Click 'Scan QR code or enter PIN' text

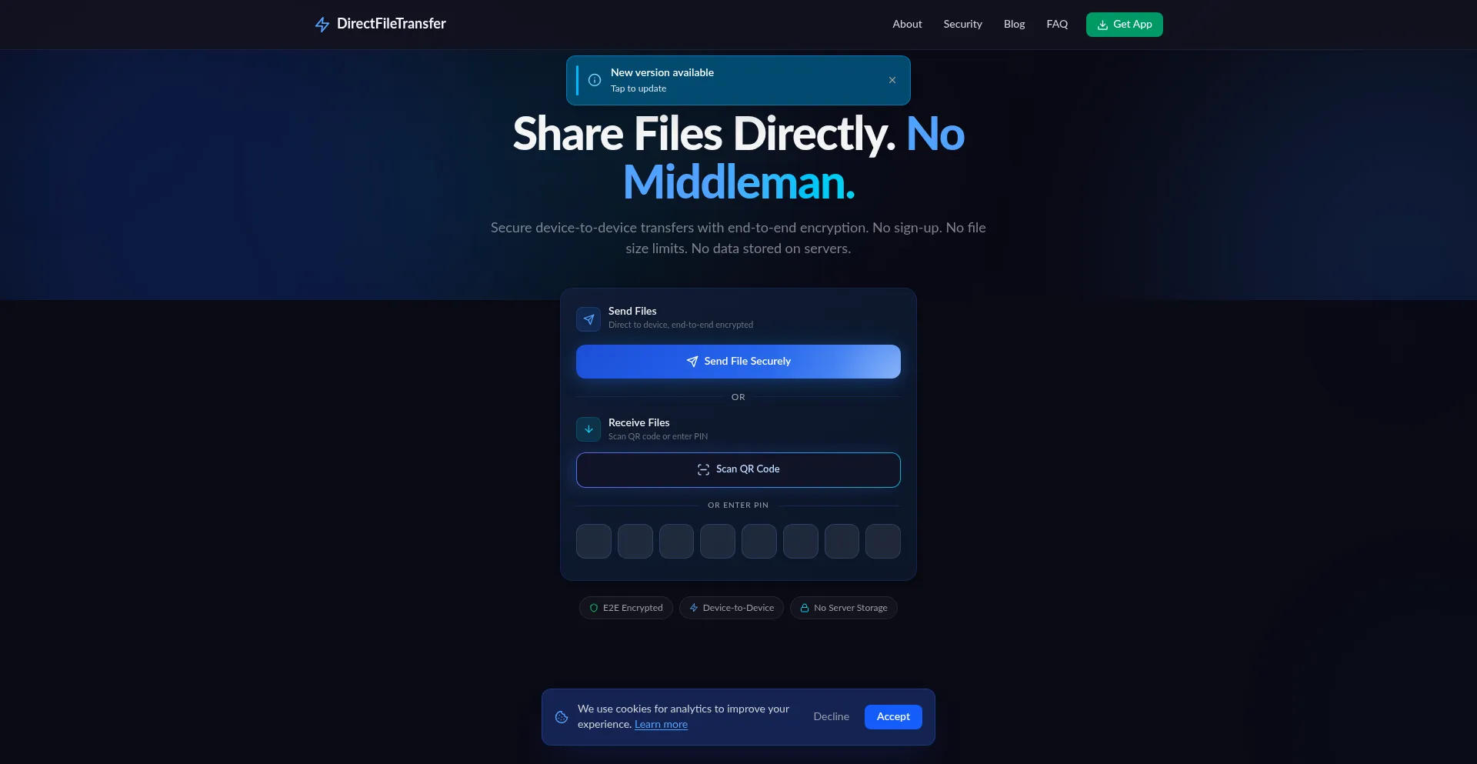(658, 437)
